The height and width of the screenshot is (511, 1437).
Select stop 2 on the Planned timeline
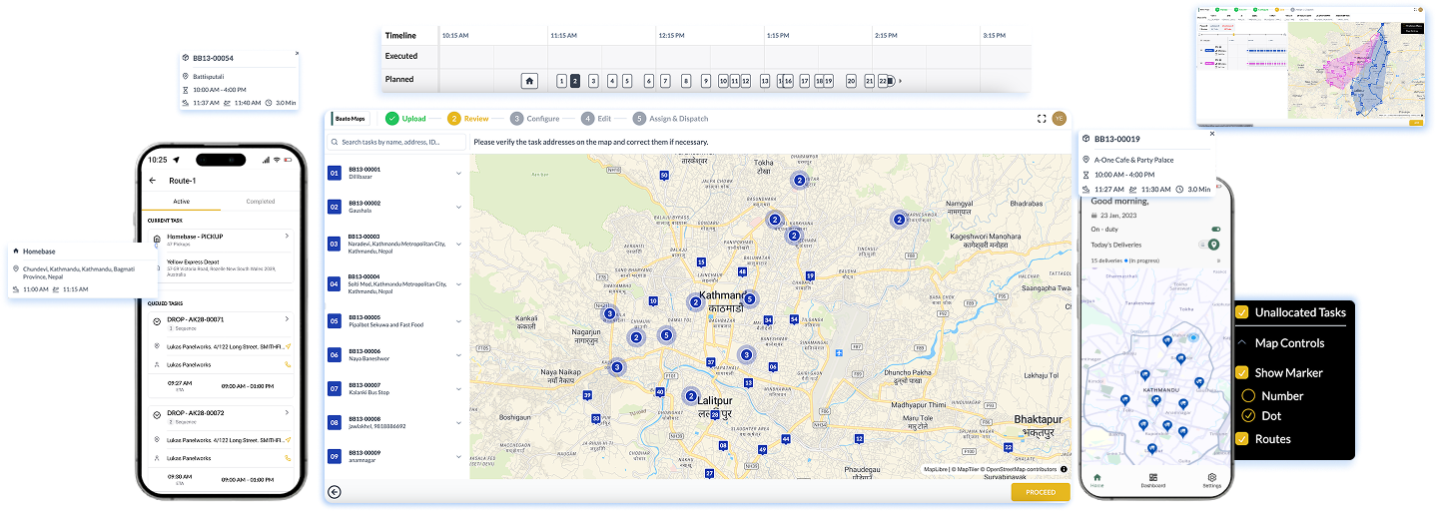pos(574,81)
